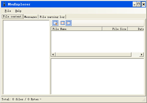
Task: Click the right scroll arrow of file list
Action: coord(142,54)
